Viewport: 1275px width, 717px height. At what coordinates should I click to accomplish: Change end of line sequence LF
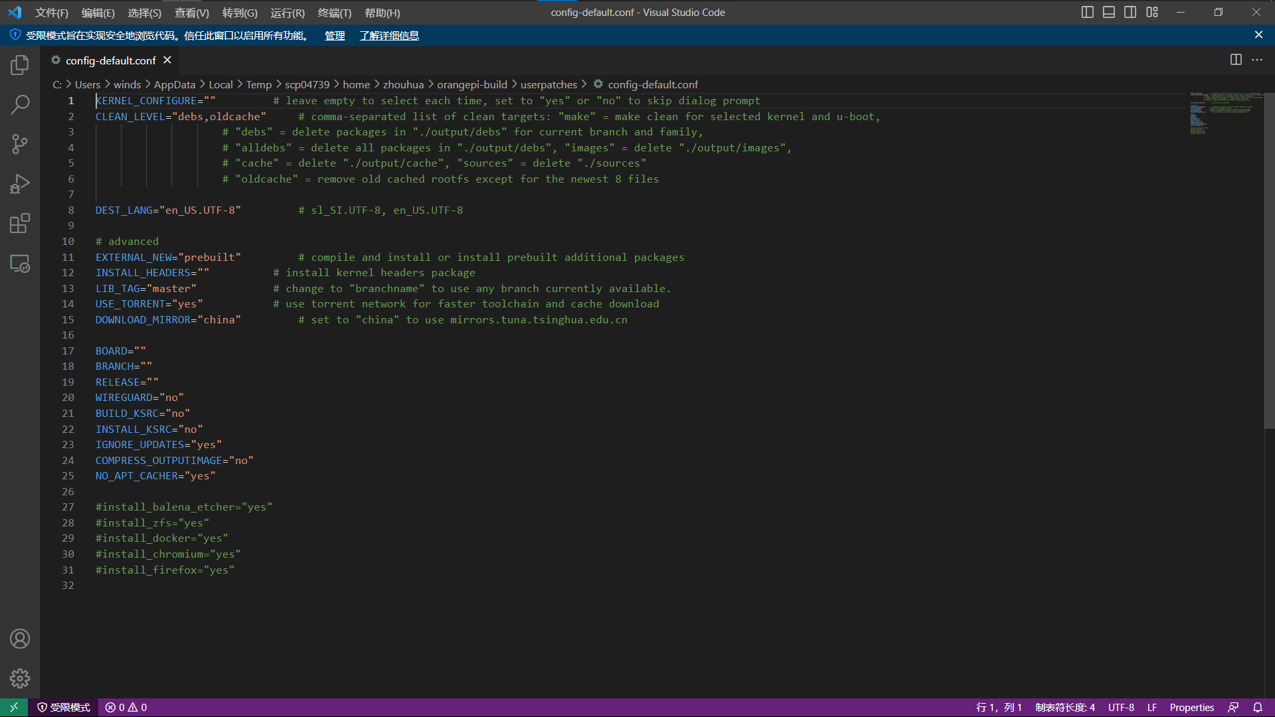click(1152, 708)
